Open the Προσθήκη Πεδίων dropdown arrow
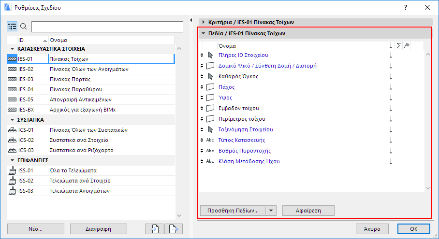This screenshot has height=239, width=439. pos(271,211)
